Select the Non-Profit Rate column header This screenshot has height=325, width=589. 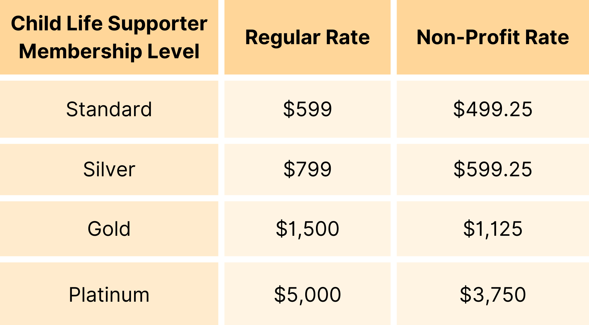click(x=493, y=37)
